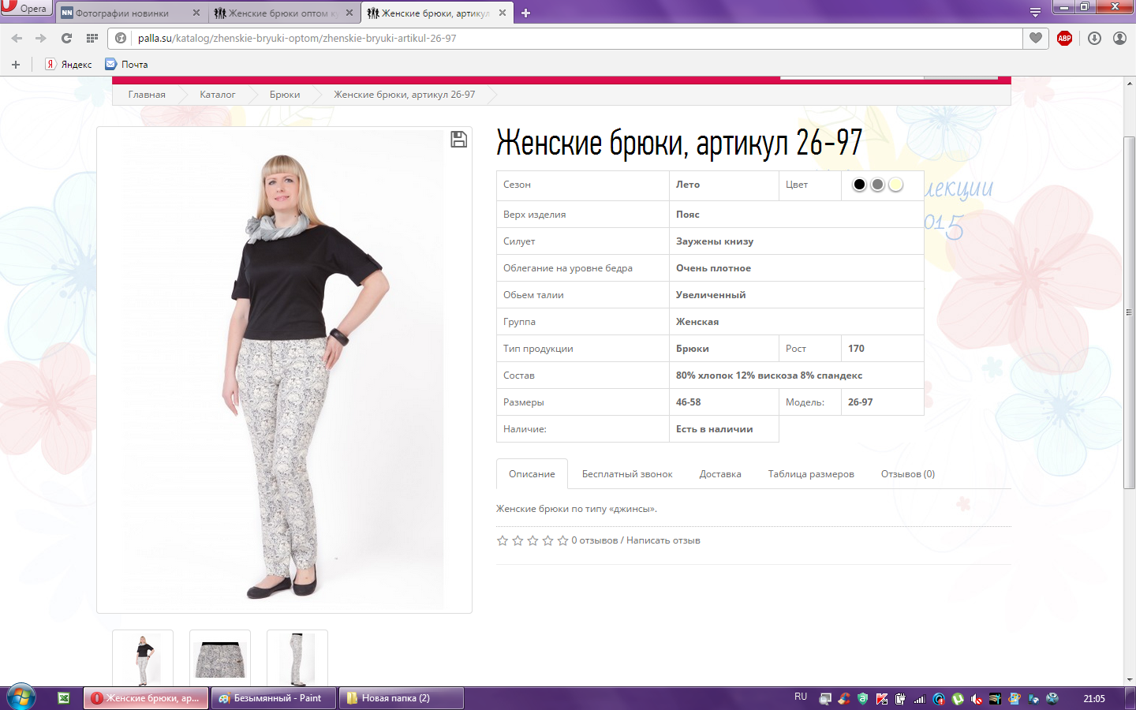Image resolution: width=1136 pixels, height=710 pixels.
Task: Open the user account icon in toolbar
Action: [x=1119, y=38]
